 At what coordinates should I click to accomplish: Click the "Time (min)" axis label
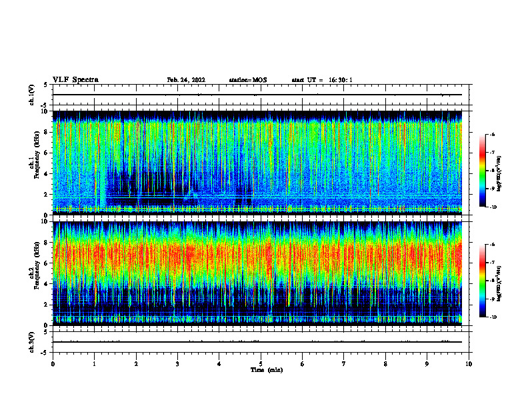[x=267, y=370]
